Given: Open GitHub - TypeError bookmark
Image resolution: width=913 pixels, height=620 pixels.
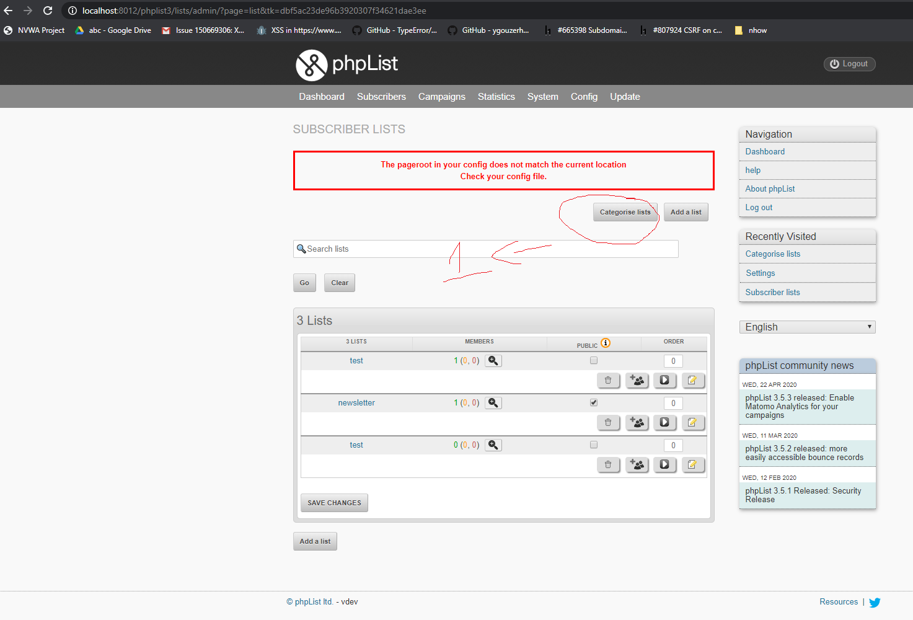Looking at the screenshot, I should (394, 30).
